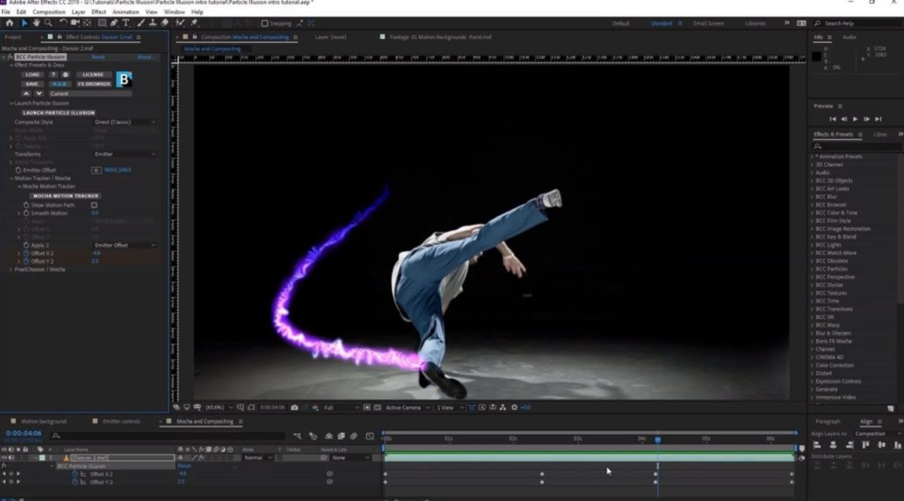
Task: Open the Apply 2 Emitter Offset dropdown
Action: click(125, 245)
